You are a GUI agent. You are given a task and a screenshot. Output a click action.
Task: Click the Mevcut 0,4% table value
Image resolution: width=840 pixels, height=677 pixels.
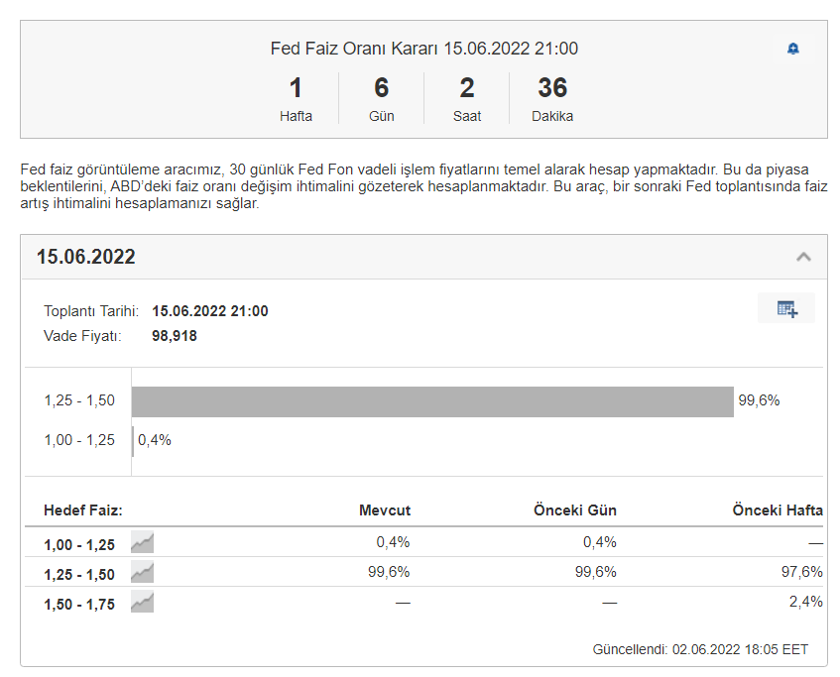[393, 542]
